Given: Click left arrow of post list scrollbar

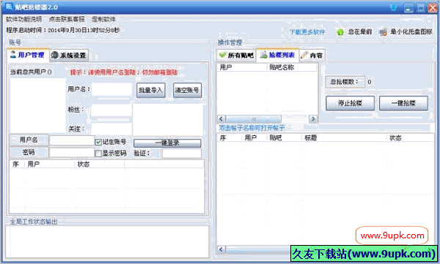Looking at the screenshot, I should coord(221,249).
